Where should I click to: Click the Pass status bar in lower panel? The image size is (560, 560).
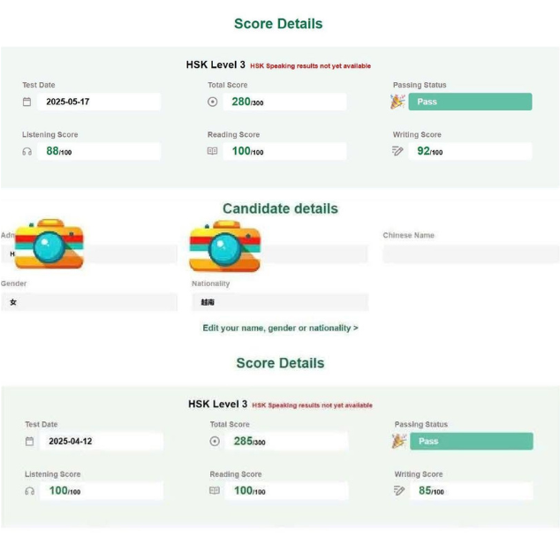pyautogui.click(x=472, y=442)
